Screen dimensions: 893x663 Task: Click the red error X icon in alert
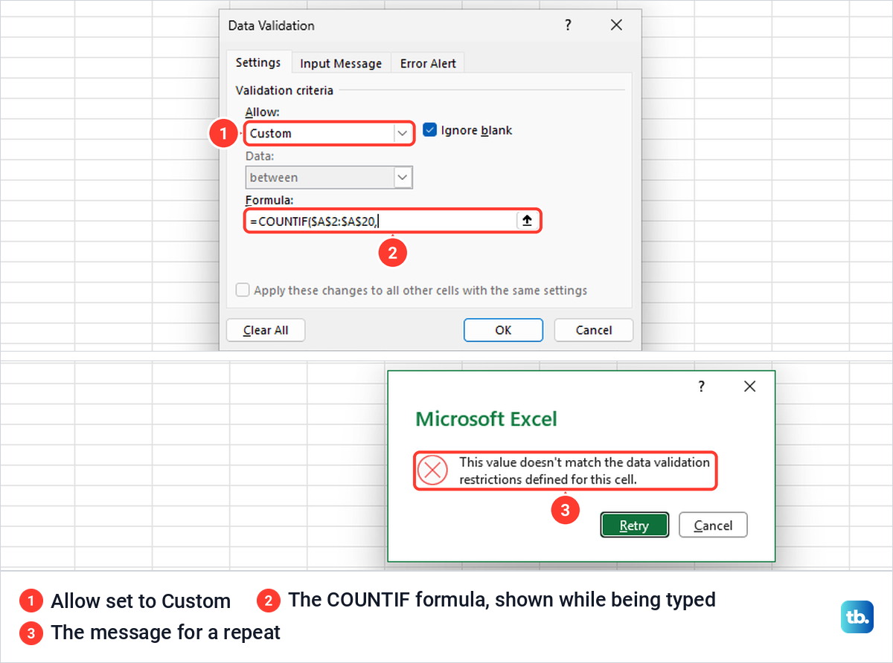432,470
